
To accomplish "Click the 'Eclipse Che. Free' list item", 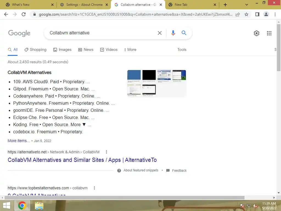I will coord(54,117).
